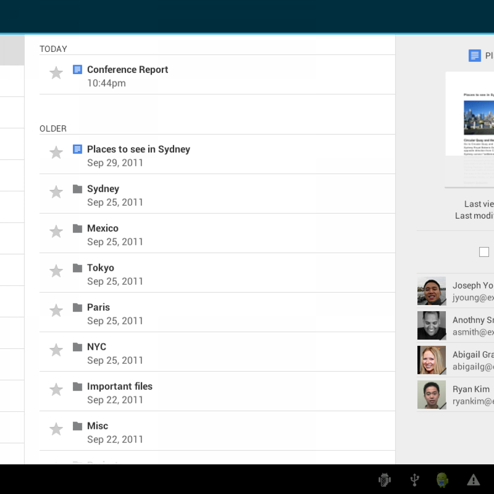Open the Paris folder
This screenshot has width=494, height=494.
point(98,308)
